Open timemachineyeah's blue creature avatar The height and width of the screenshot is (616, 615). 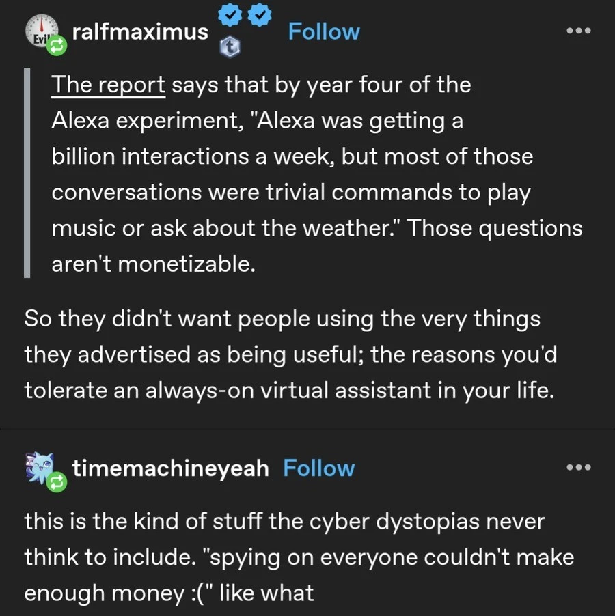[x=40, y=467]
